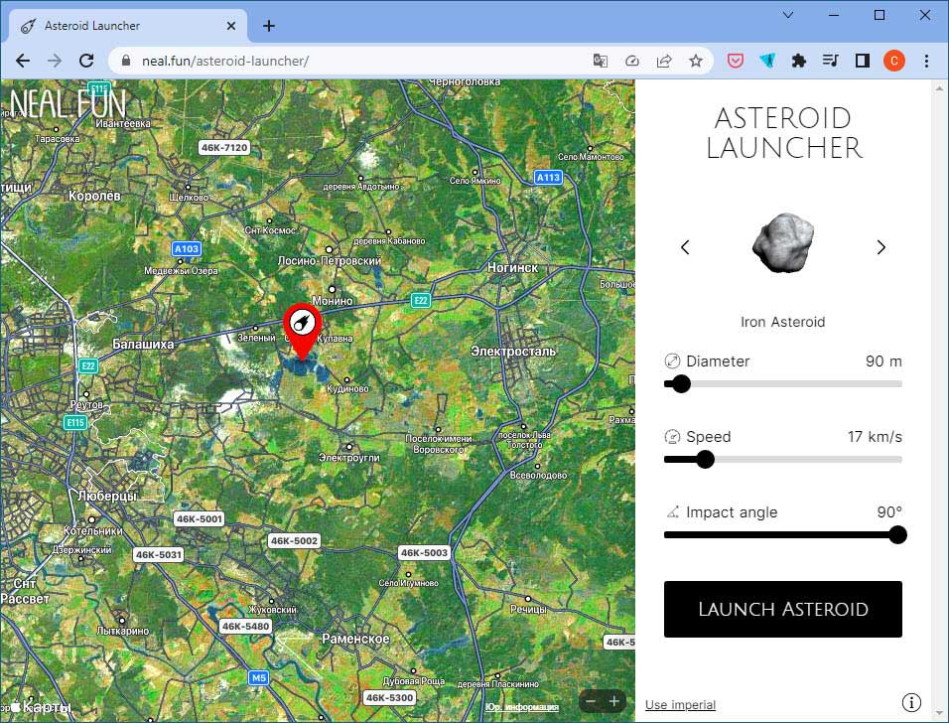This screenshot has height=723, width=949.
Task: Bookmark page with the star icon
Action: (x=696, y=61)
